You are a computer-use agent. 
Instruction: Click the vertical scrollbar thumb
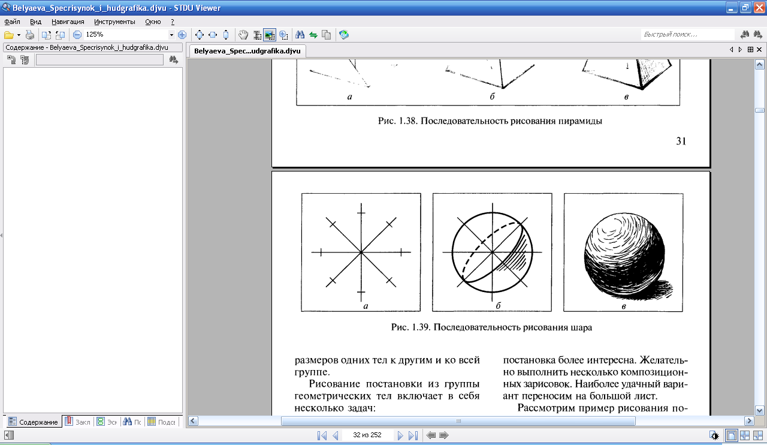[x=759, y=110]
